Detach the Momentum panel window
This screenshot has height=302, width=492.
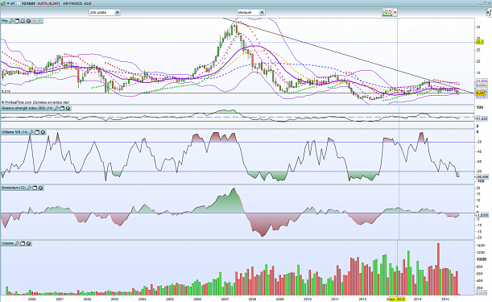click(35, 188)
